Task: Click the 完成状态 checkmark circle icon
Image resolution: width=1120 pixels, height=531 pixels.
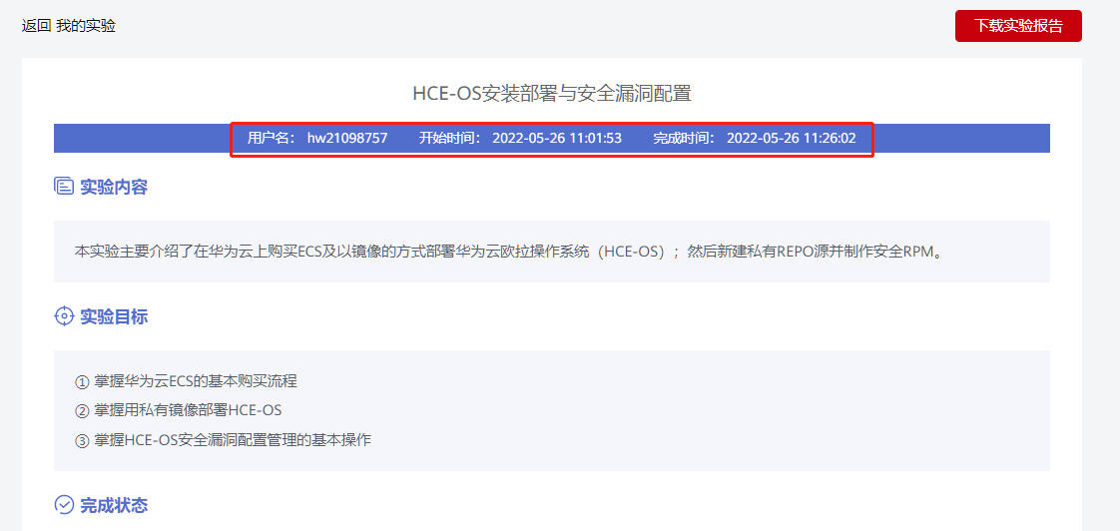Action: coord(64,505)
